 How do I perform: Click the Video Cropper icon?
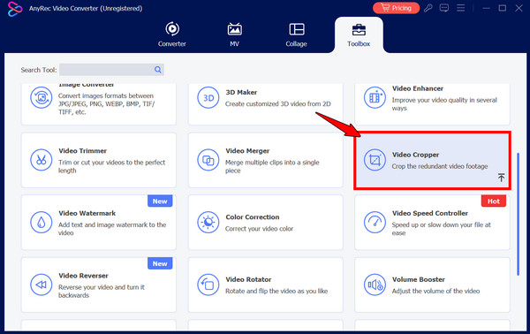(375, 160)
